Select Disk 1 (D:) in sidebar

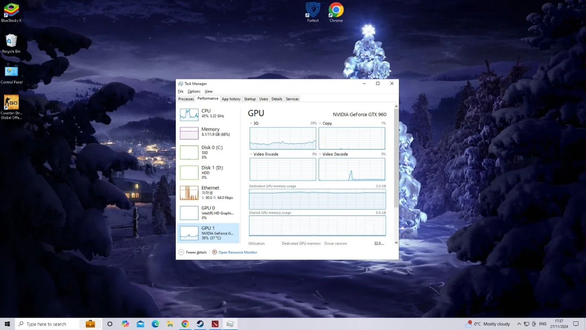pos(208,173)
